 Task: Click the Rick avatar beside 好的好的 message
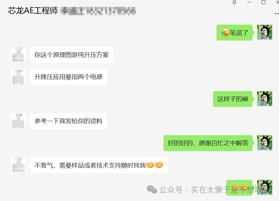pyautogui.click(x=265, y=143)
